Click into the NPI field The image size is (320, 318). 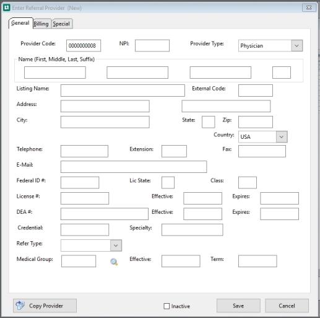tap(152, 46)
